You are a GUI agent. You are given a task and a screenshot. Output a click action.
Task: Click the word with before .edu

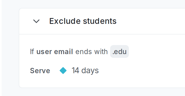101,52
